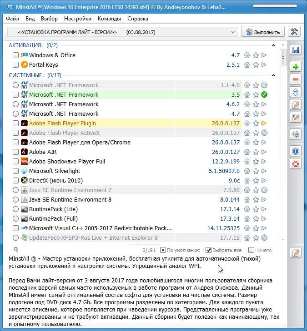Screen dimensions: 307x331
Task: Click play arrow in Windows & Office row
Action: tap(264, 55)
